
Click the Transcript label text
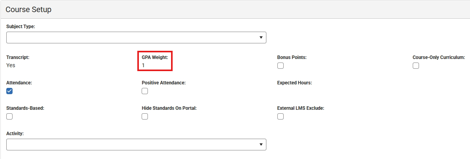18,57
